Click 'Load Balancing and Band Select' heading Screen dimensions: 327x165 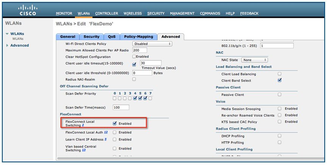244,67
